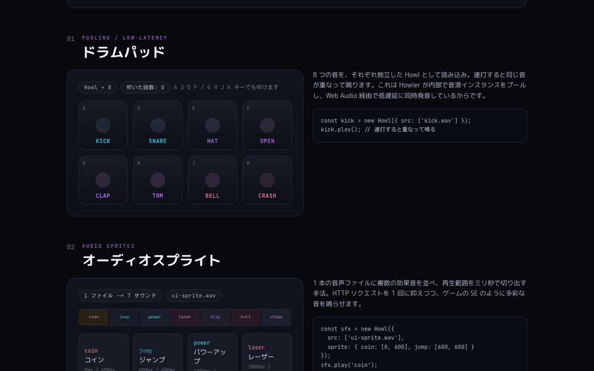Play the TOM drum pad
The height and width of the screenshot is (371, 594).
[158, 180]
